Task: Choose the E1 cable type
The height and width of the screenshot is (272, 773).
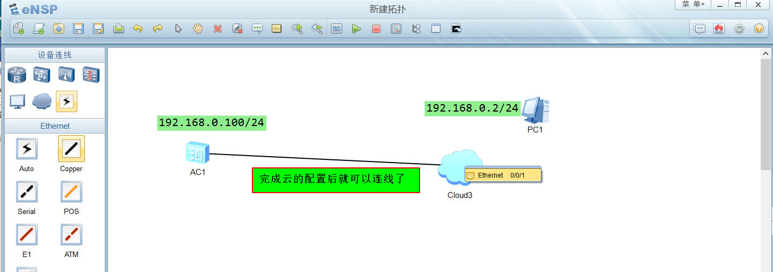Action: [x=26, y=234]
